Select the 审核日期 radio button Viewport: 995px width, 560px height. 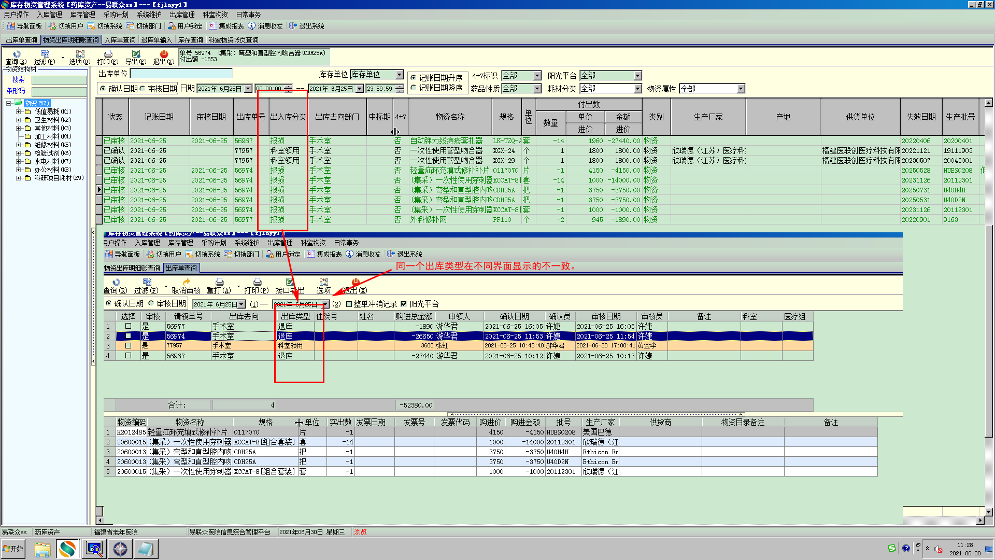click(x=143, y=89)
